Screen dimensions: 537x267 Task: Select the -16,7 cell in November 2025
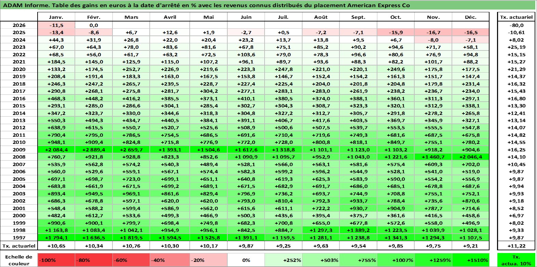coord(433,32)
